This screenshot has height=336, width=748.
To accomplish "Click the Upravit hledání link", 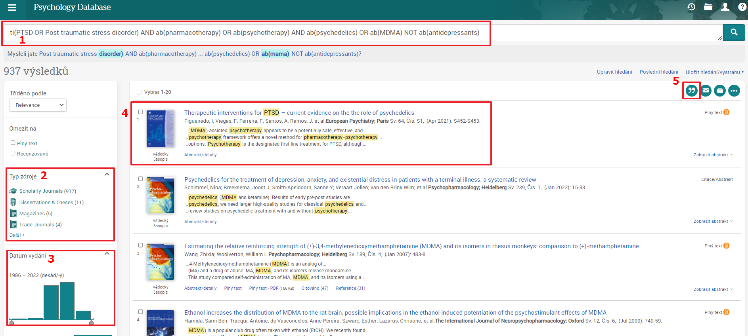I will [614, 72].
